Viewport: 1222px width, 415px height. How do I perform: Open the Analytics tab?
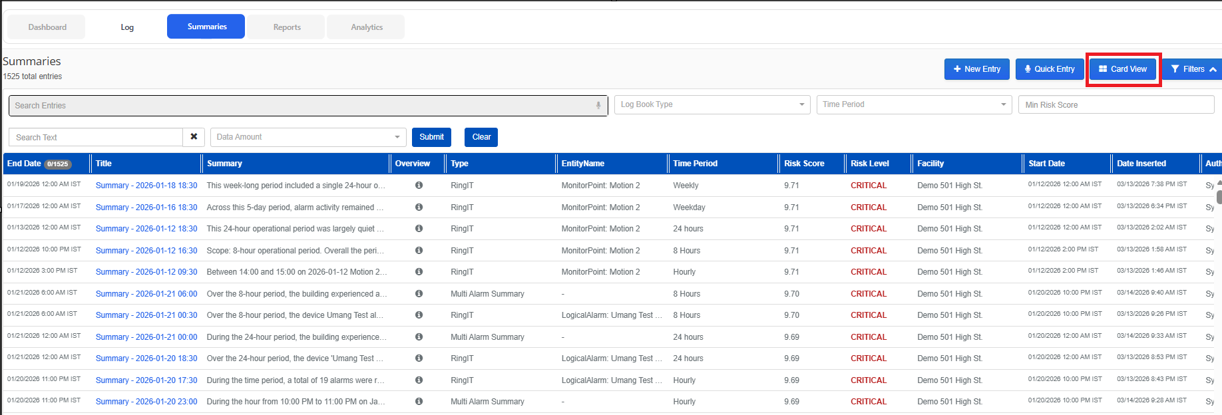click(367, 27)
